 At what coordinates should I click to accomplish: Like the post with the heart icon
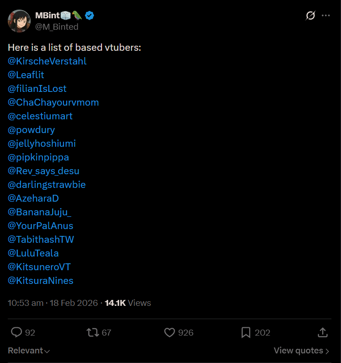[x=170, y=332]
